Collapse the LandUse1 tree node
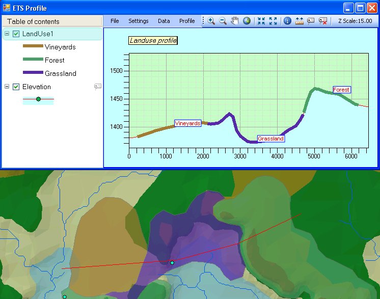Viewport: 380px width, 299px height. click(7, 34)
